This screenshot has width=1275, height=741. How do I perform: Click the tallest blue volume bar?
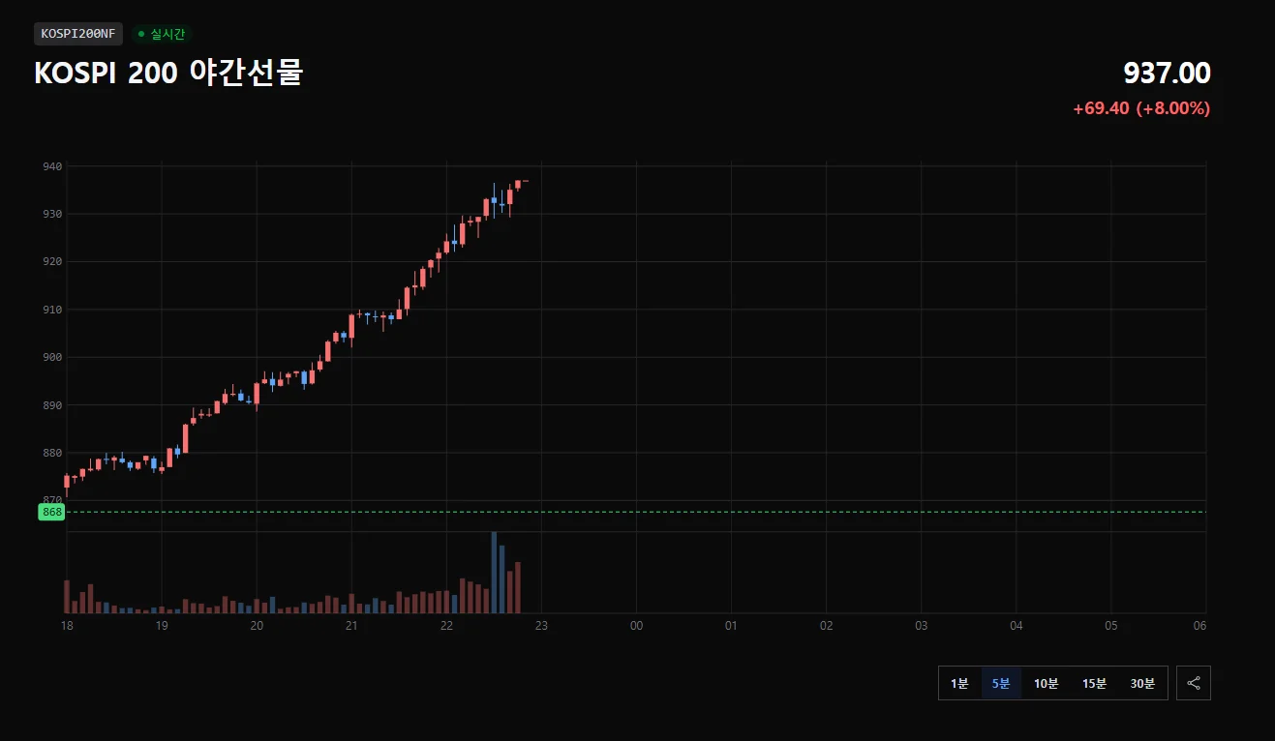494,572
